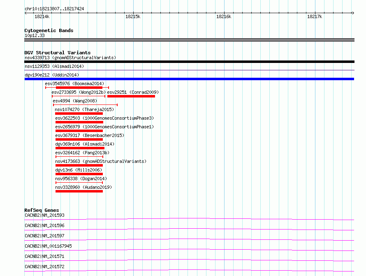The width and height of the screenshot is (366, 276).
Task: Select the red bar under nsv3328960
Action: pyautogui.click(x=79, y=191)
